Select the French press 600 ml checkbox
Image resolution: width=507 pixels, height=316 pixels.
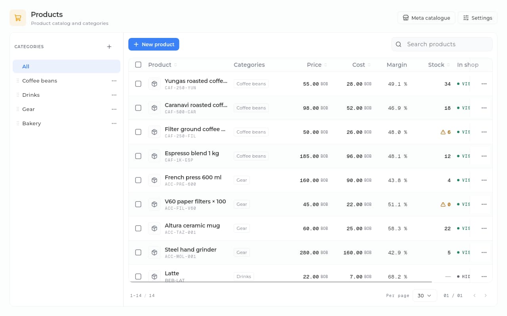pyautogui.click(x=138, y=180)
